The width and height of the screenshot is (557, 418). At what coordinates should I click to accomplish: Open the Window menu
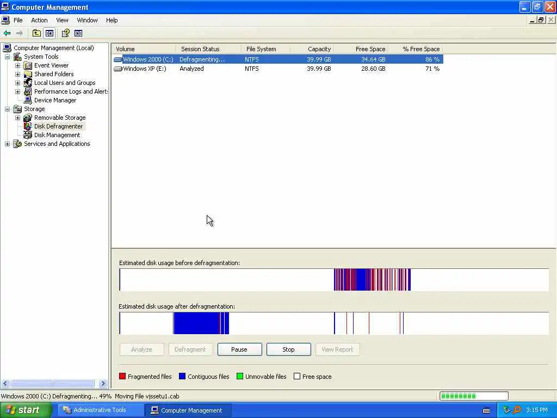coord(87,20)
